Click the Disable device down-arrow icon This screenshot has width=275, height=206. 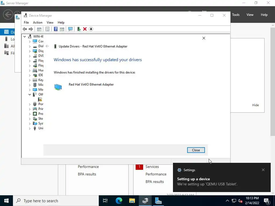91,29
